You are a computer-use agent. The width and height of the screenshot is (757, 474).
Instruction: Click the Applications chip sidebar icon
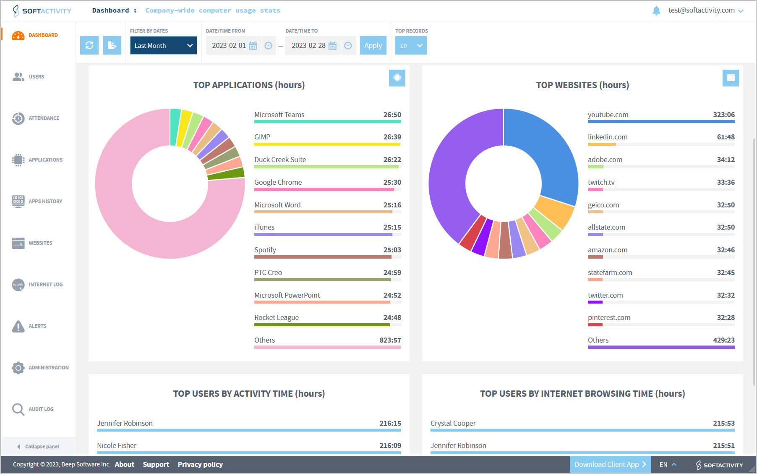click(x=18, y=160)
